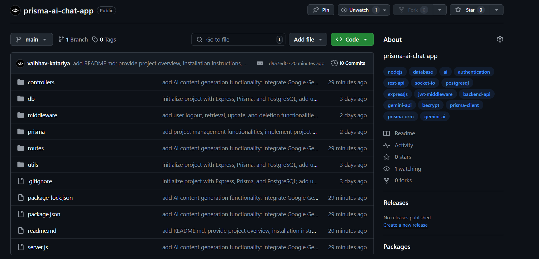Open commit hash d9a7ed0
Viewport: 539px width, 259px height.
click(278, 64)
